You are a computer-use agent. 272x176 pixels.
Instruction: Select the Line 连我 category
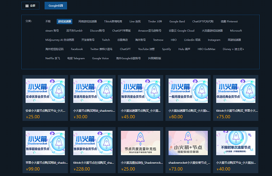pos(135,22)
